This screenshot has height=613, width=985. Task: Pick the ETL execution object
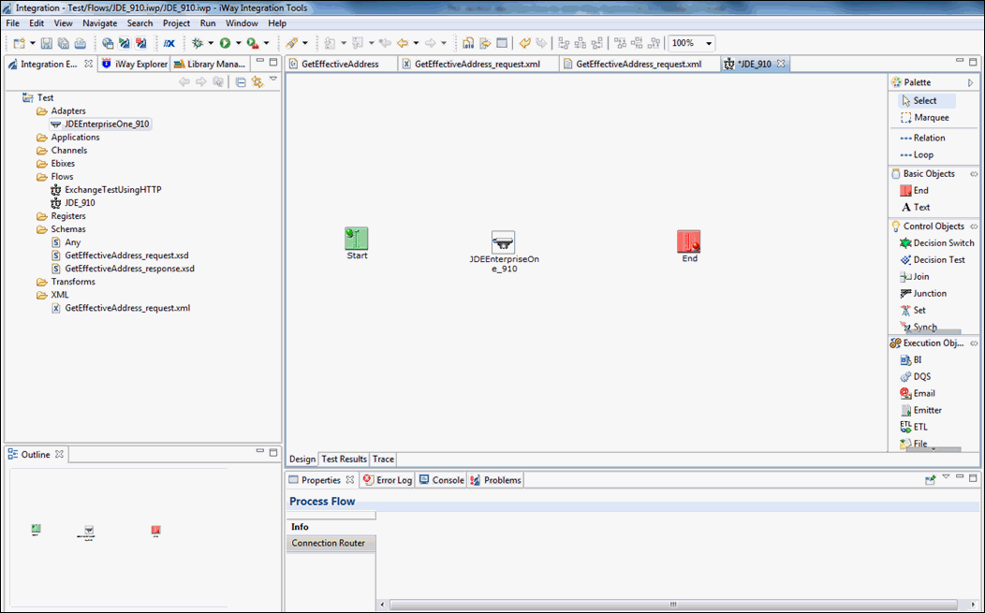[914, 427]
